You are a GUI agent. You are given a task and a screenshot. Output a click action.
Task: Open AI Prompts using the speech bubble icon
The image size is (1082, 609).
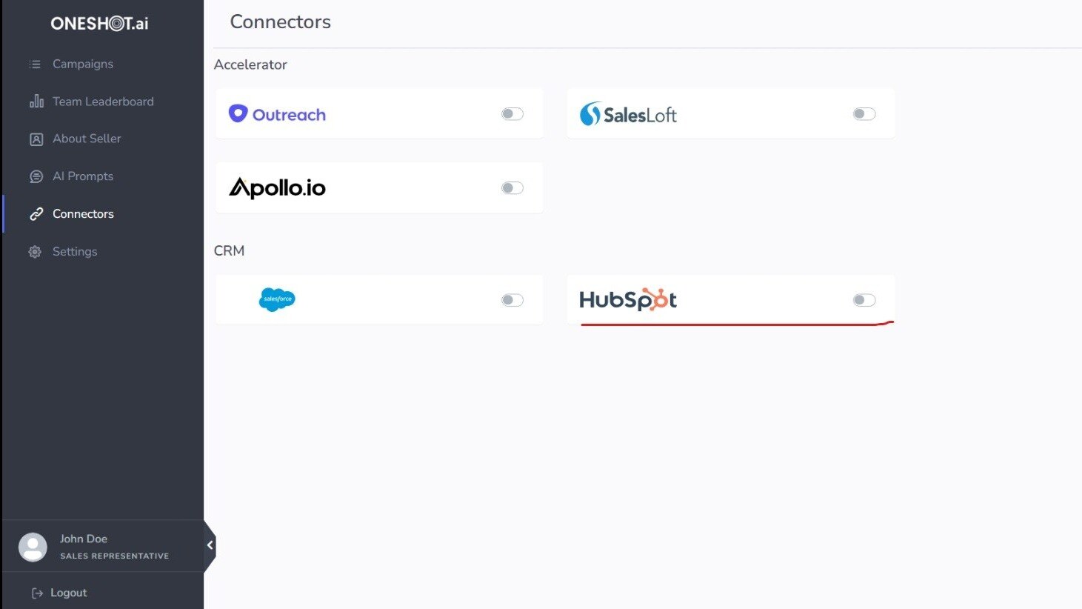[x=35, y=176]
